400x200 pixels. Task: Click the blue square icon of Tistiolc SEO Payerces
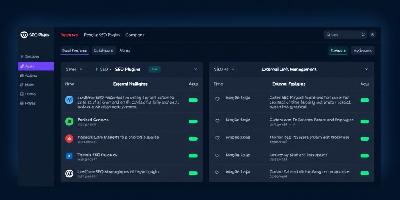69,156
